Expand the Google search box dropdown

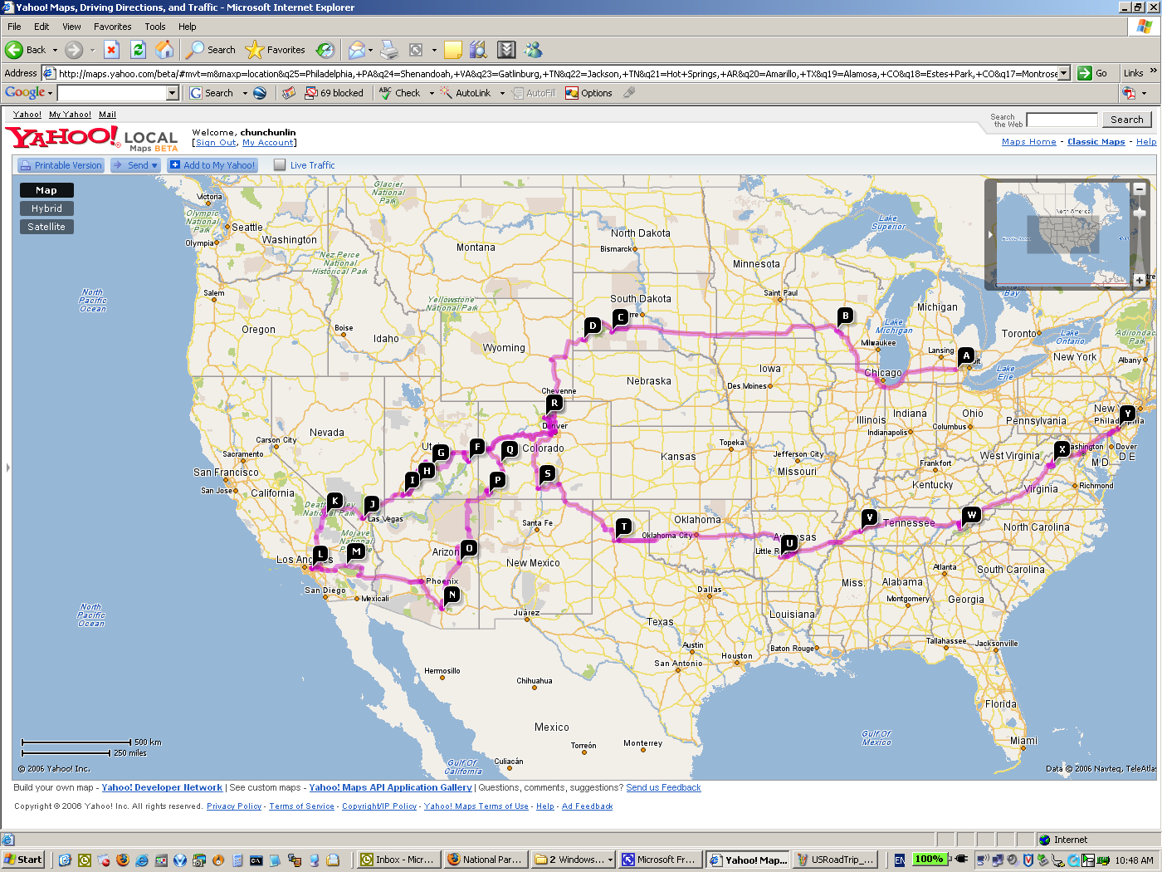173,93
